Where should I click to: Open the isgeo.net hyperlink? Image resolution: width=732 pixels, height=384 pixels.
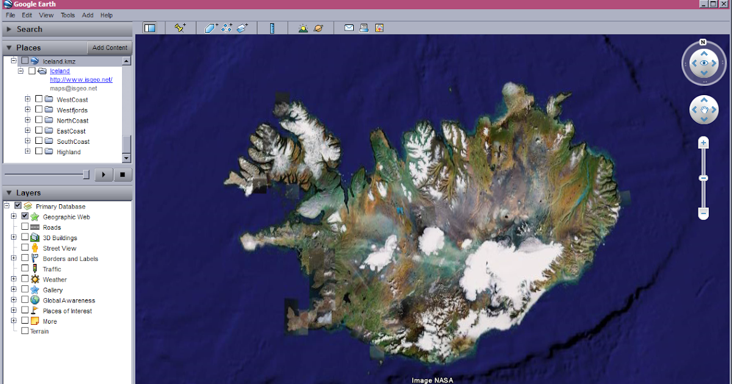pyautogui.click(x=82, y=79)
